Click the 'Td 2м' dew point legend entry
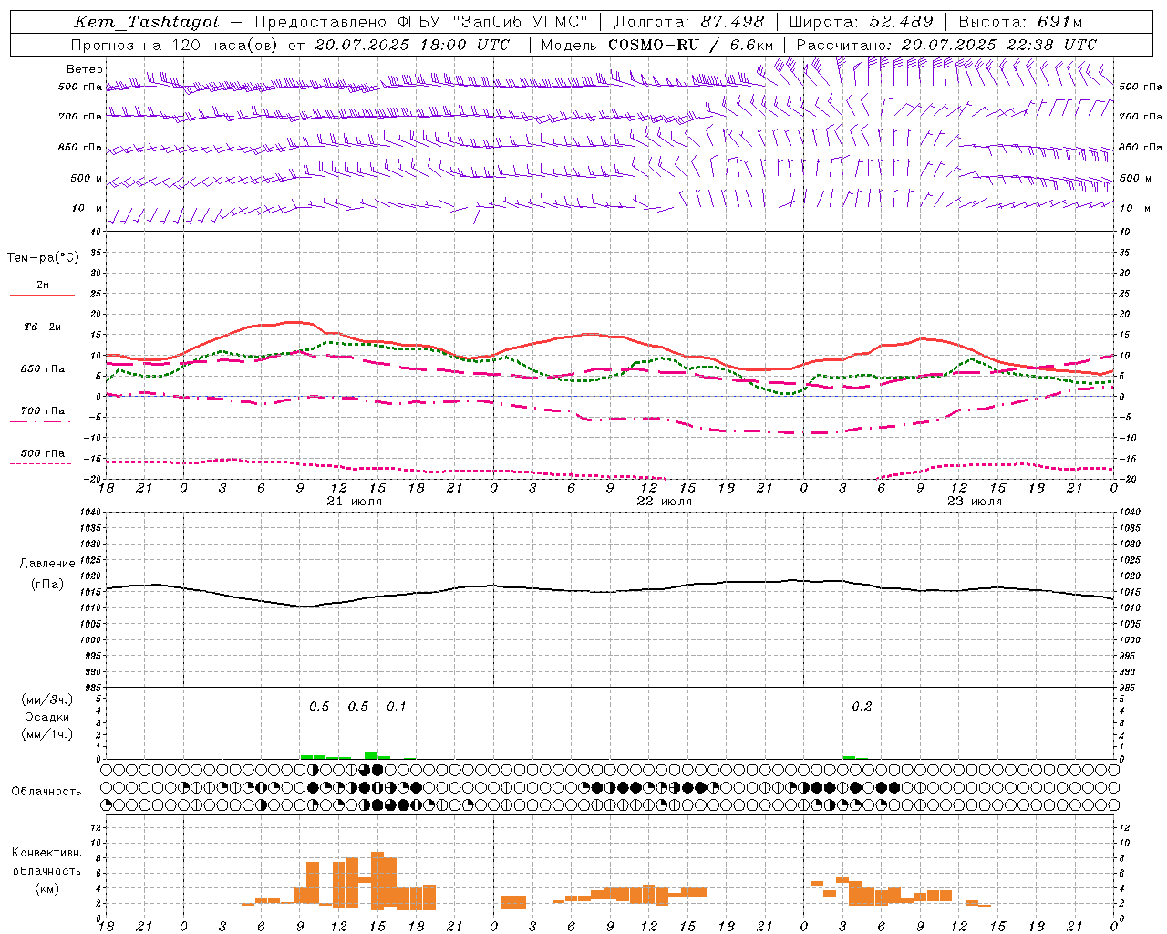This screenshot has height=934, width=1167. pos(43,327)
